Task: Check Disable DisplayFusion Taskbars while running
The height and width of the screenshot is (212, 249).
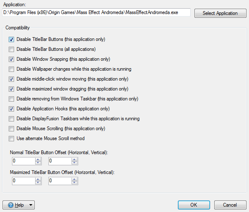Action: click(x=11, y=119)
